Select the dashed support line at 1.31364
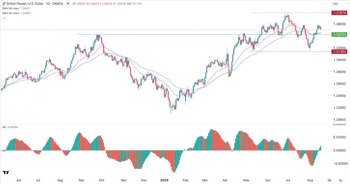 [282, 52]
